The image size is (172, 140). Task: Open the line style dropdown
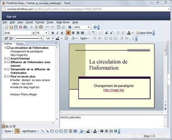pos(41,38)
